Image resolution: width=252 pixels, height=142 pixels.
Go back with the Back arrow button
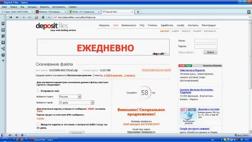[x=17, y=17]
